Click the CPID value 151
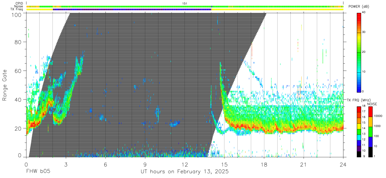The image size is (386, 178). click(185, 3)
